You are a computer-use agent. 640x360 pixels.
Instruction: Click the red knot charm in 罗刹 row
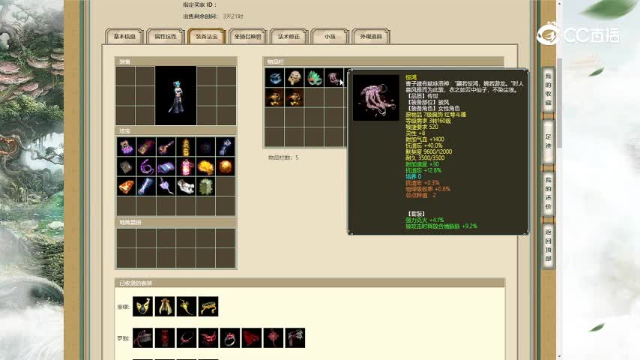(x=274, y=338)
